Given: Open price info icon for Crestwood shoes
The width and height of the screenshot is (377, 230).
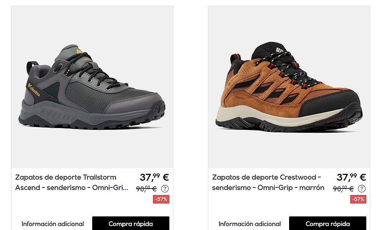Looking at the screenshot, I should pos(362,189).
